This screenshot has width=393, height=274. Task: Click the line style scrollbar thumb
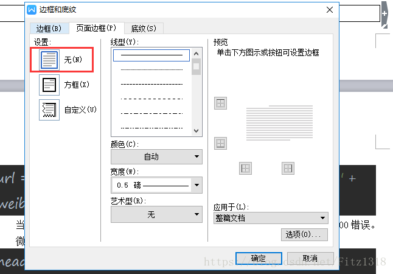click(x=196, y=66)
